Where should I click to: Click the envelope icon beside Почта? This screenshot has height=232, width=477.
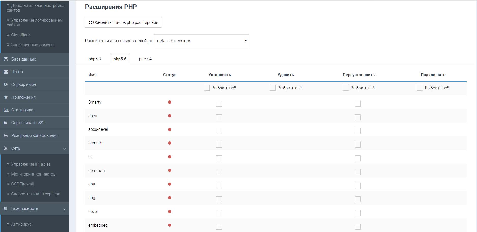(x=6, y=72)
